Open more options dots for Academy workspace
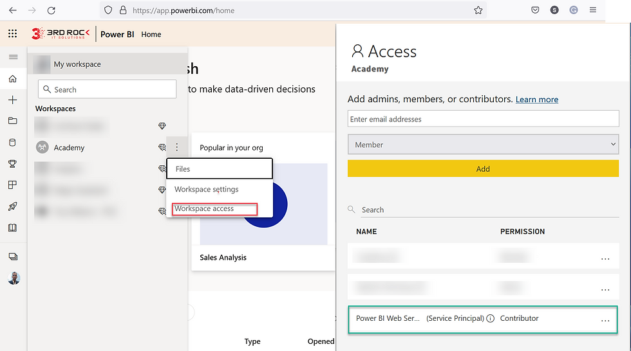 coord(176,147)
